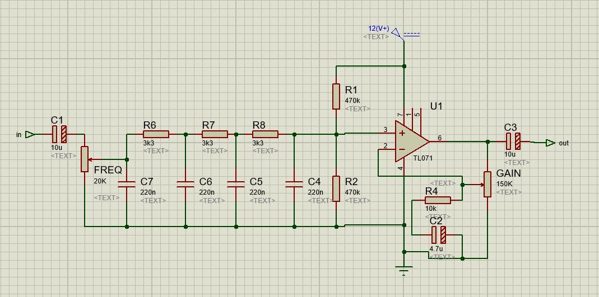The image size is (599, 297).
Task: Select the 'out' output terminal arrow
Action: [x=550, y=143]
